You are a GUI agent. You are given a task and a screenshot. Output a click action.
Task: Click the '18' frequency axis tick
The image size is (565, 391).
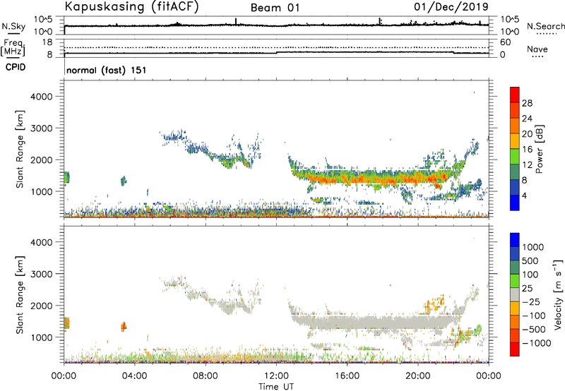[x=47, y=42]
